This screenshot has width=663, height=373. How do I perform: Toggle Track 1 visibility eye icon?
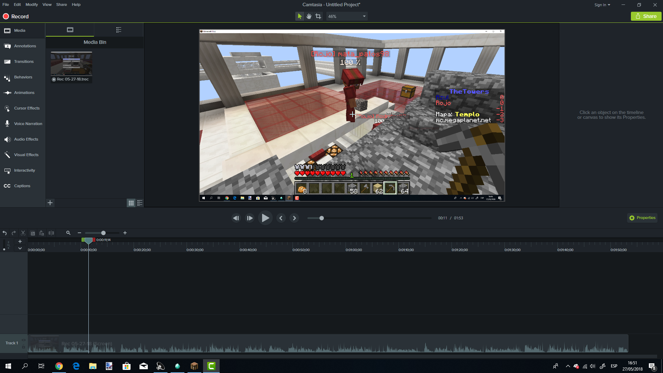tap(23, 340)
